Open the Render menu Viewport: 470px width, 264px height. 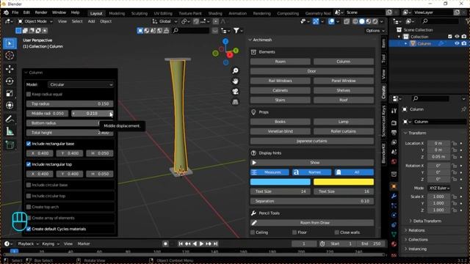pos(41,12)
